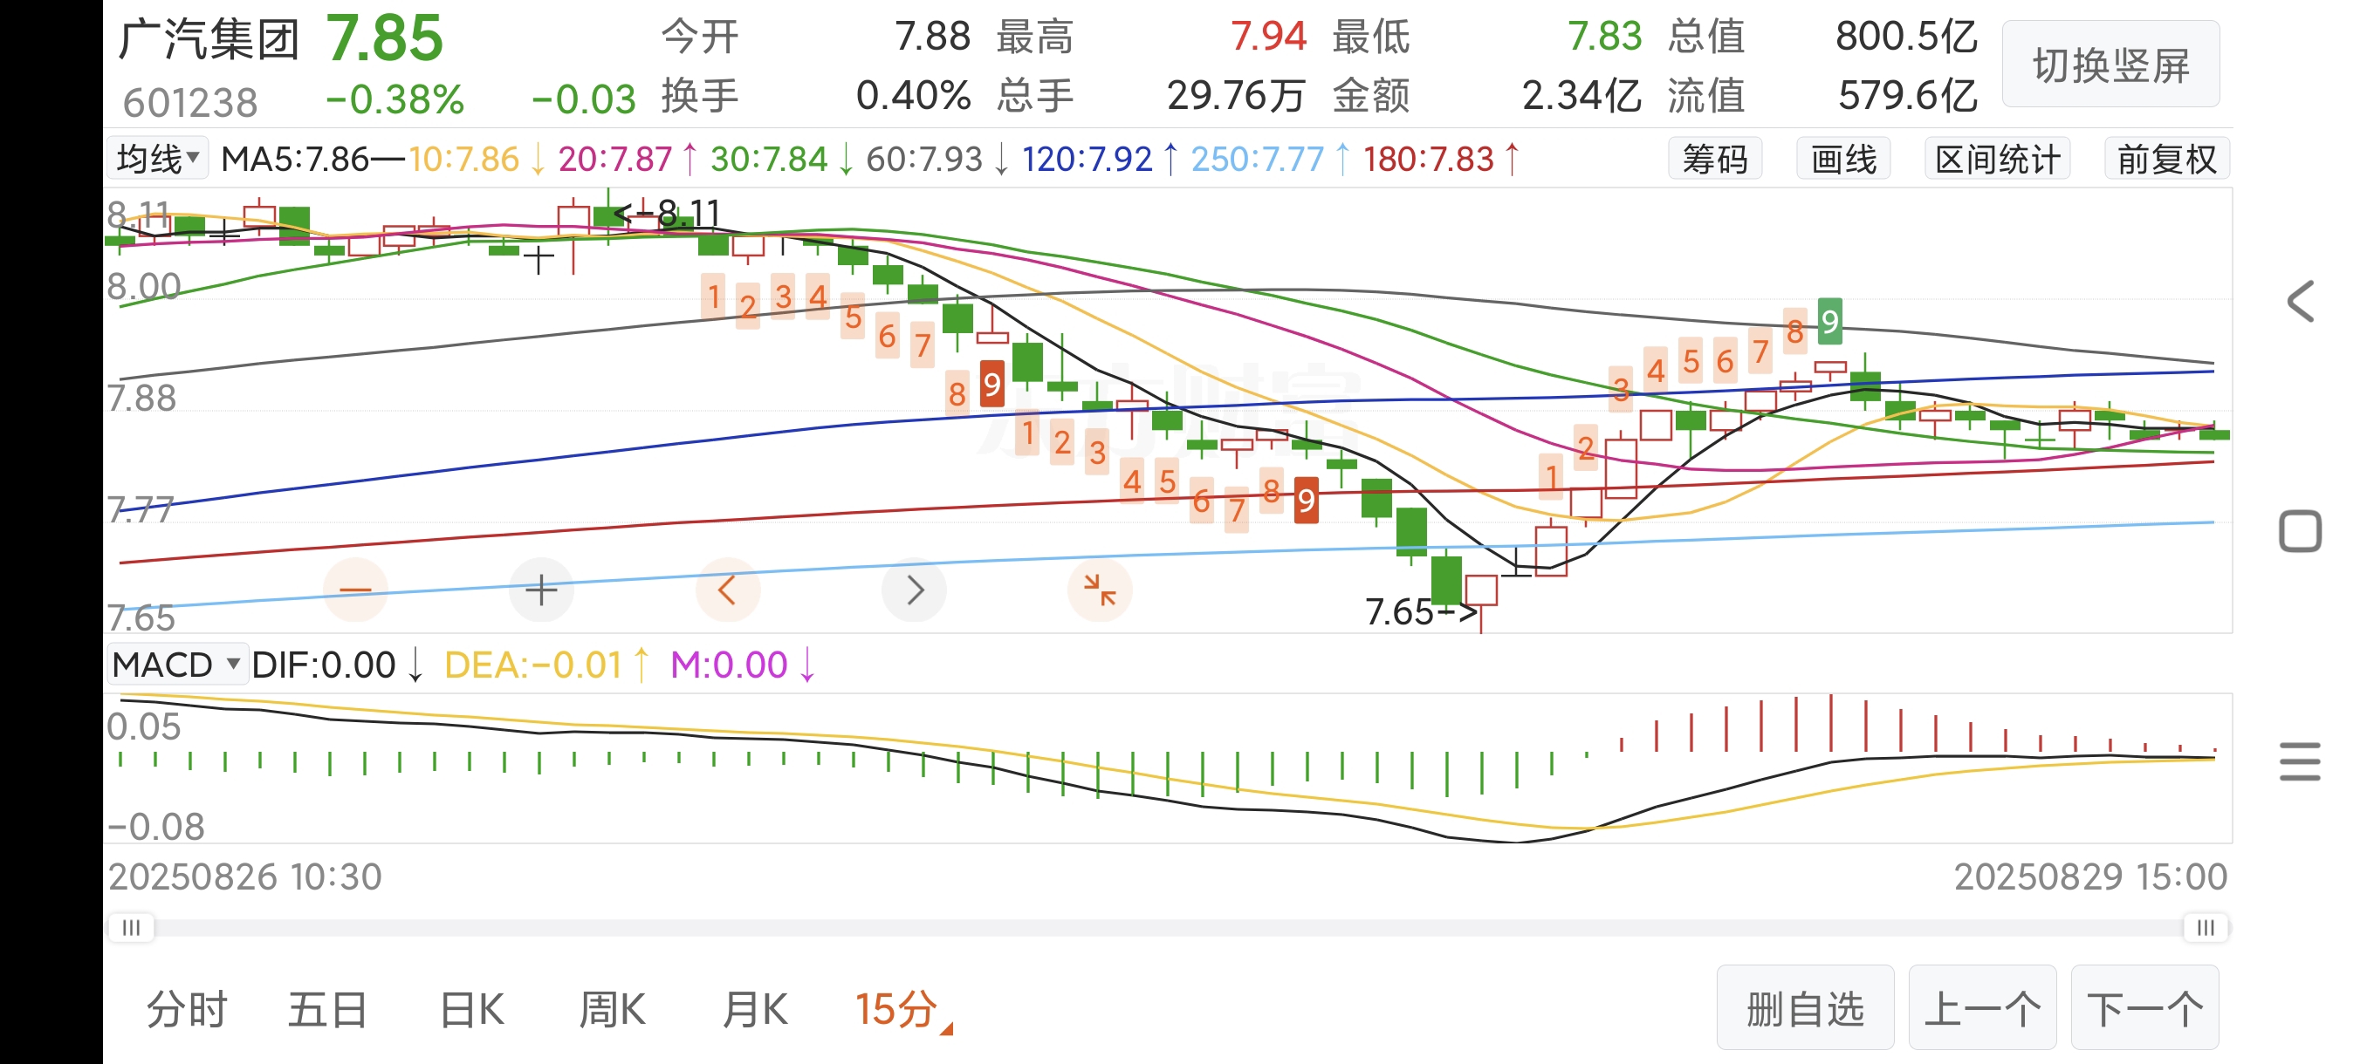Tap the 总值 800.5亿 value
2367x1064 pixels.
1907,37
